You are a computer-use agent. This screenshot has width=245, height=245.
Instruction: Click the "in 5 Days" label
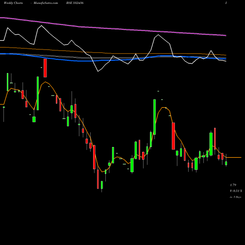[235, 197]
